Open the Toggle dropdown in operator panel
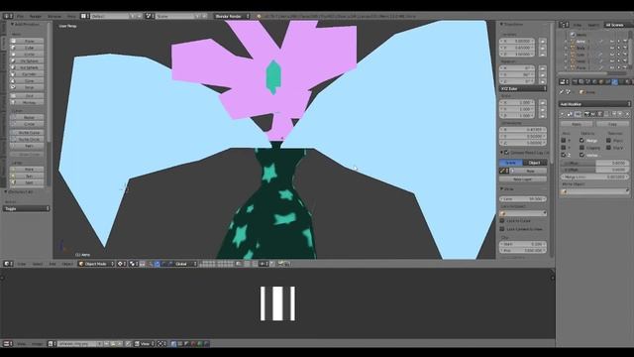The height and width of the screenshot is (357, 634). click(x=27, y=208)
